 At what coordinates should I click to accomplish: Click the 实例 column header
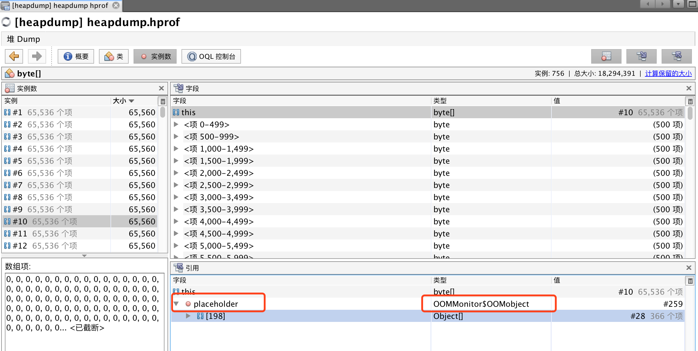(x=56, y=101)
